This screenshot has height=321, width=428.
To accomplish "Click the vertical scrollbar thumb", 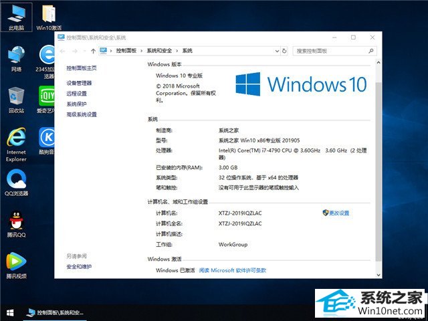I will click(x=379, y=171).
